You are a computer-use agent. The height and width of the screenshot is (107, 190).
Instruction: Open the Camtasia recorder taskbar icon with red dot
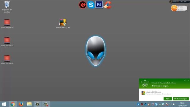point(46,104)
